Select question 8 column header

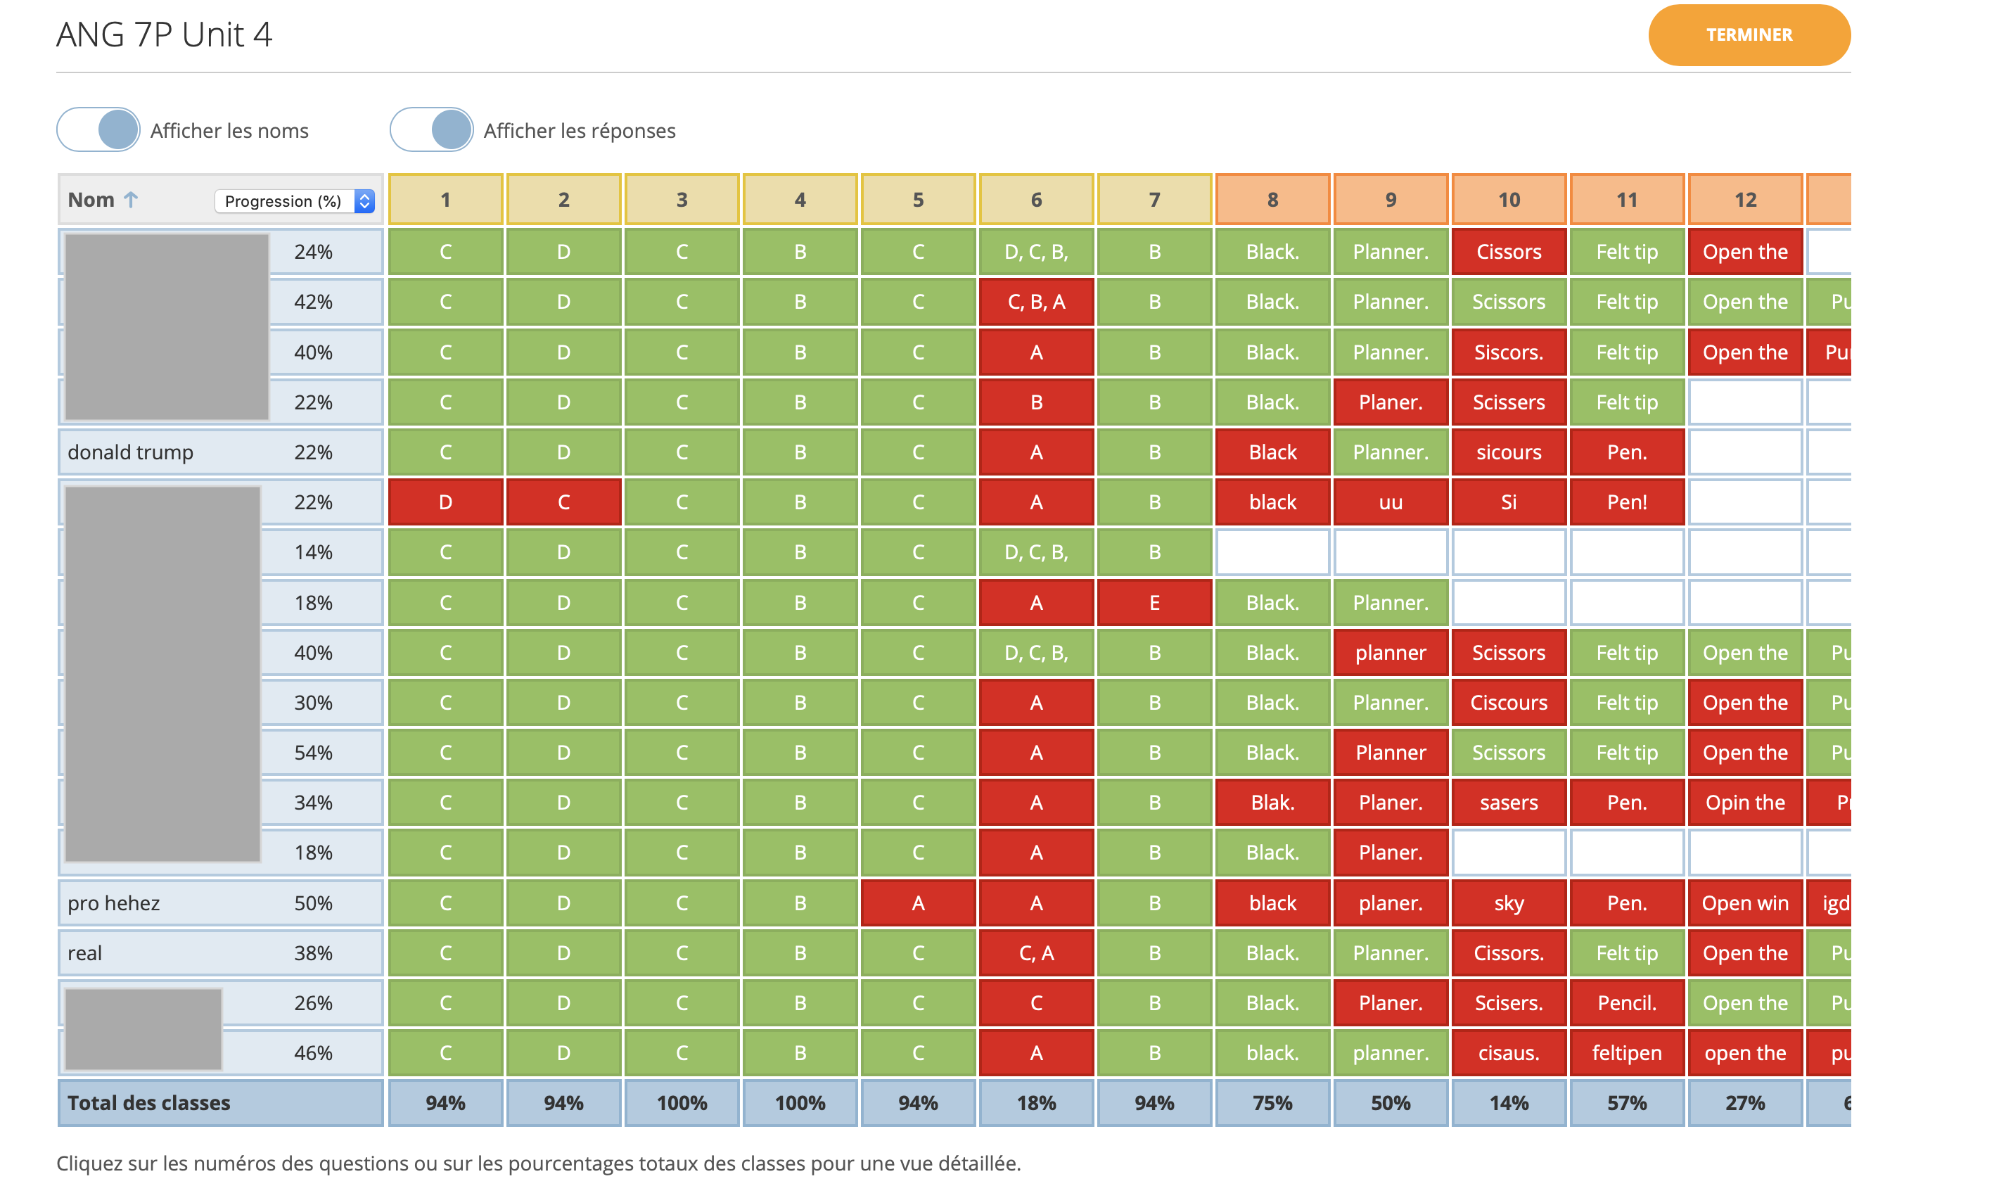pos(1272,200)
